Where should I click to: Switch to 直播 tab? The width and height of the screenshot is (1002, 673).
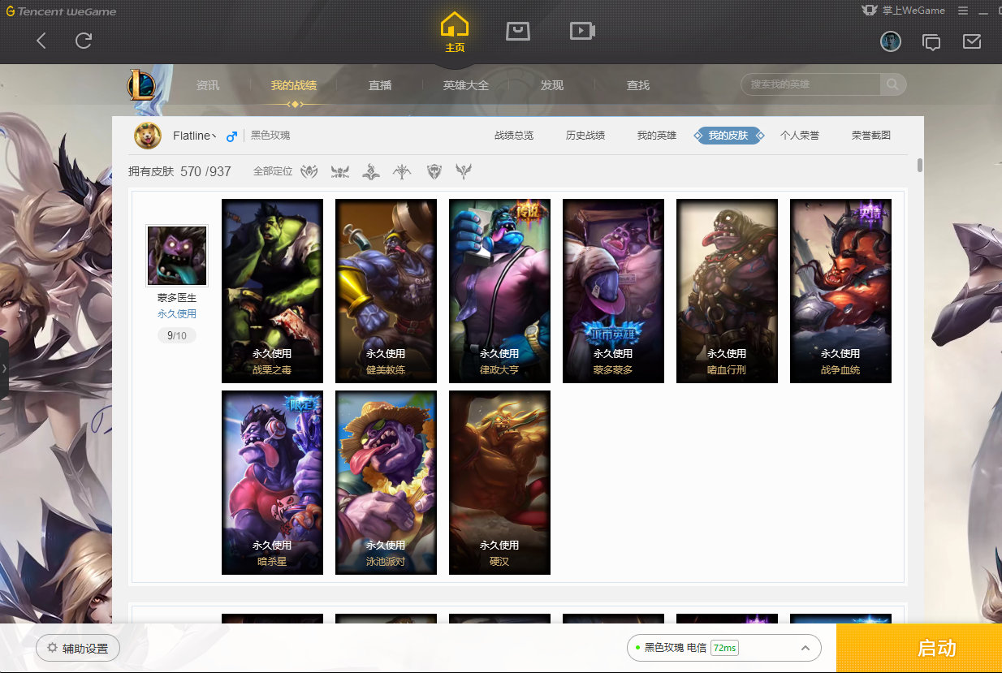pyautogui.click(x=380, y=85)
